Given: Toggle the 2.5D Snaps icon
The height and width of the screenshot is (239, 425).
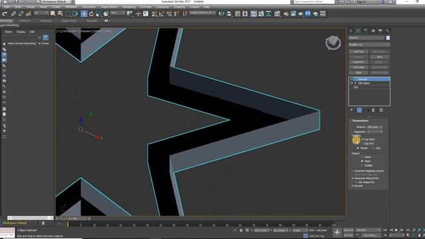Looking at the screenshot, I should point(154,13).
